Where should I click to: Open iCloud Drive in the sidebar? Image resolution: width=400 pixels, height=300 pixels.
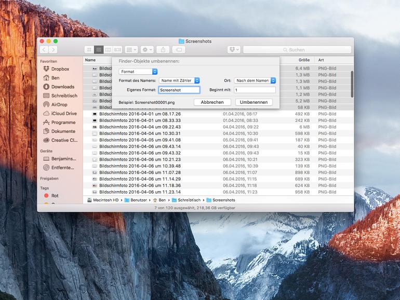click(x=63, y=113)
